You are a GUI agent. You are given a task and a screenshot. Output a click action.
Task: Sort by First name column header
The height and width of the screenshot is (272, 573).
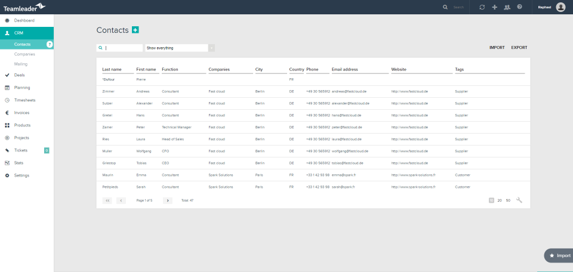pos(146,69)
